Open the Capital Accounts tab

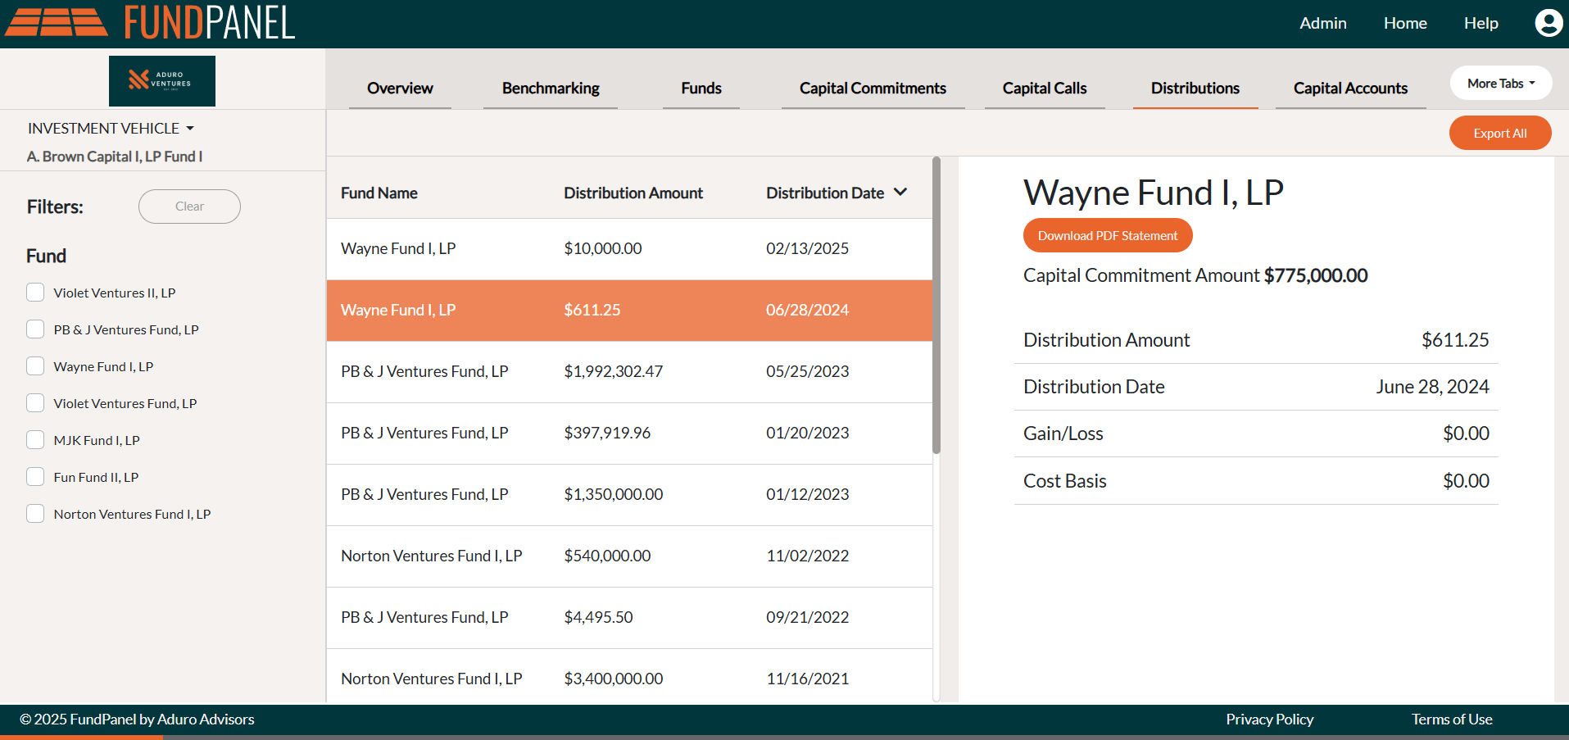point(1350,88)
